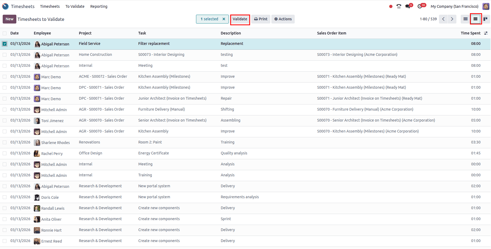Open the VoIP phone dialer icon

click(398, 6)
